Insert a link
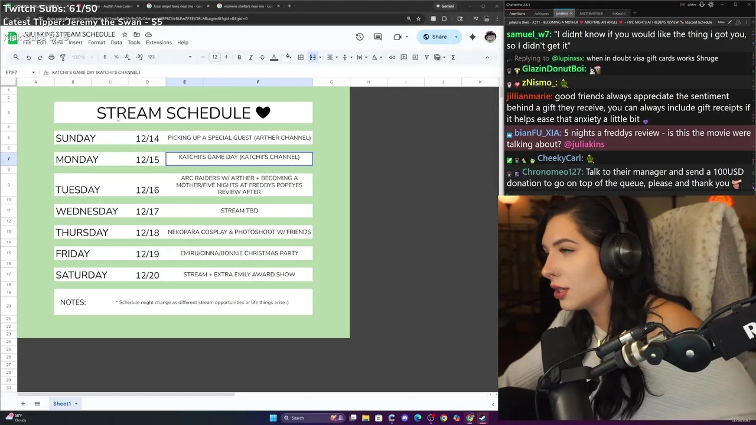Viewport: 756px width, 425px height. pos(392,57)
